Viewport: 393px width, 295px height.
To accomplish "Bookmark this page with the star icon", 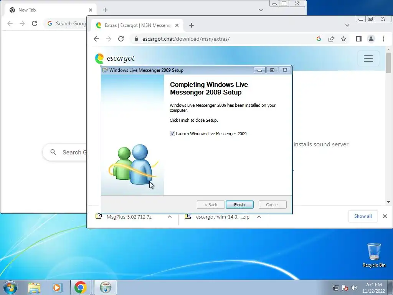I will coord(343,39).
